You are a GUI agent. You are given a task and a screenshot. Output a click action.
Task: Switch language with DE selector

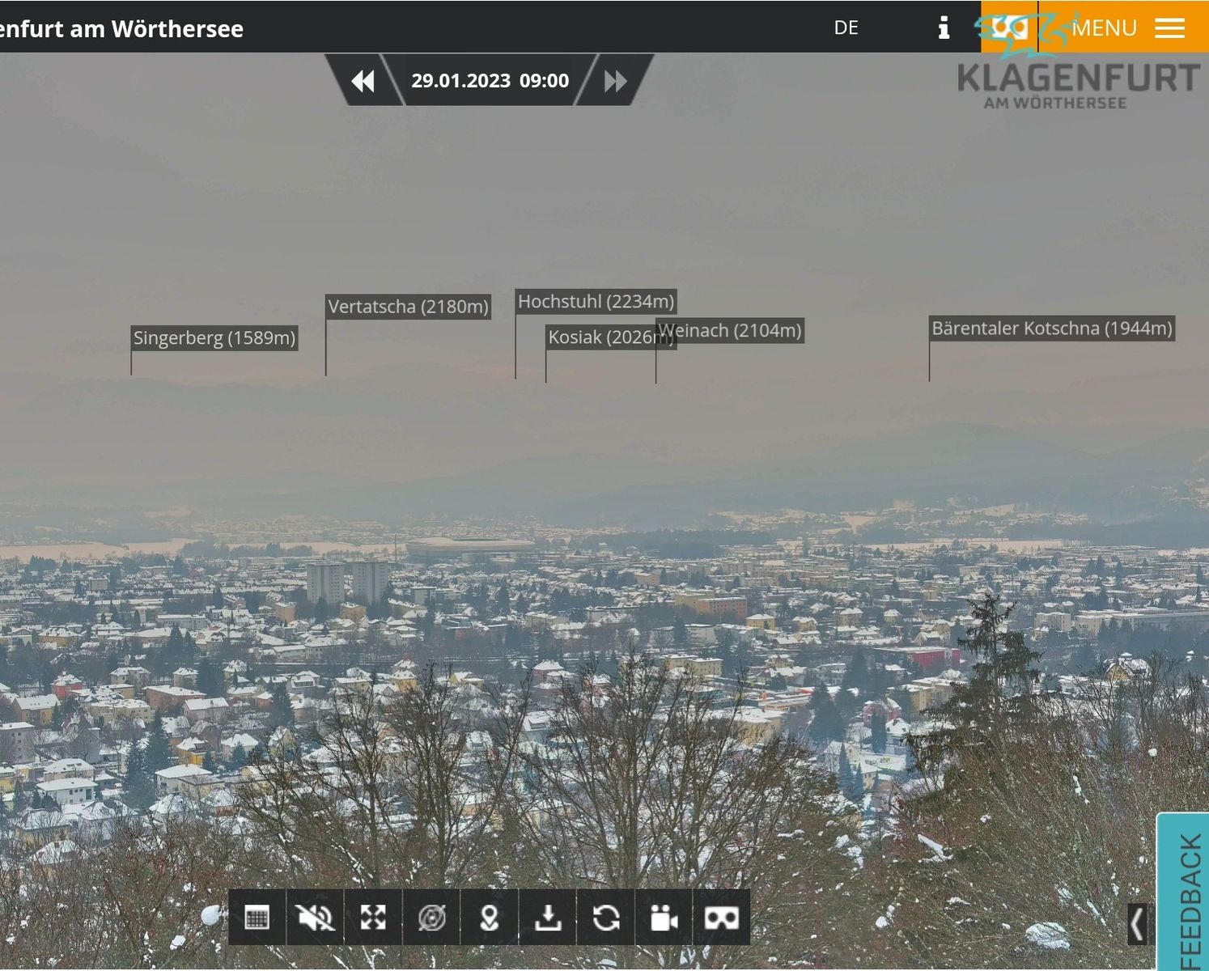pyautogui.click(x=846, y=28)
